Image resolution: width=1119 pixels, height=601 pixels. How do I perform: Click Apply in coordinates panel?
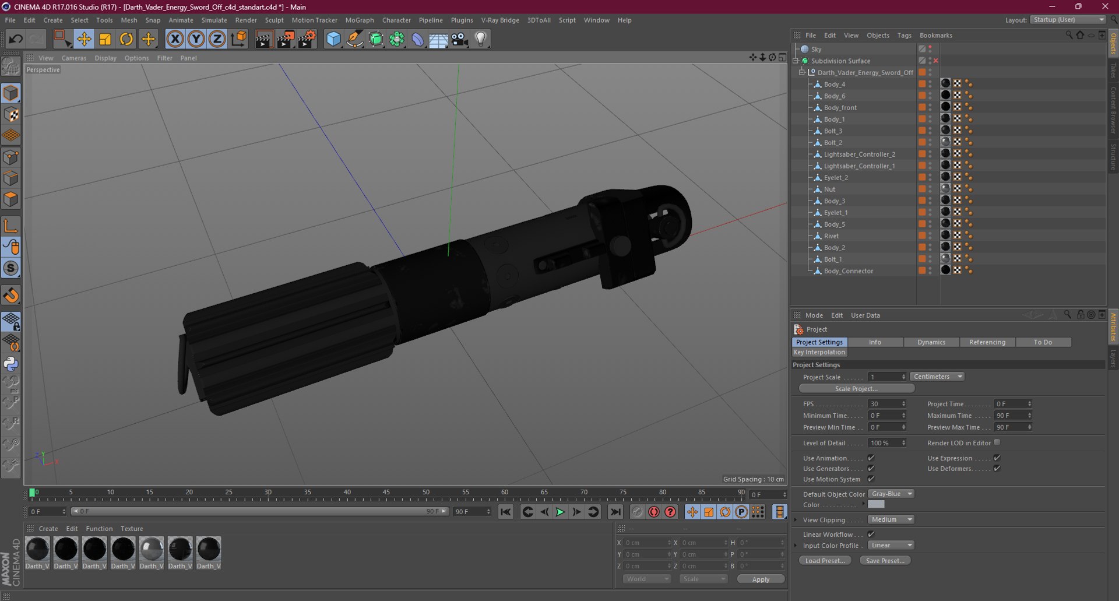761,579
